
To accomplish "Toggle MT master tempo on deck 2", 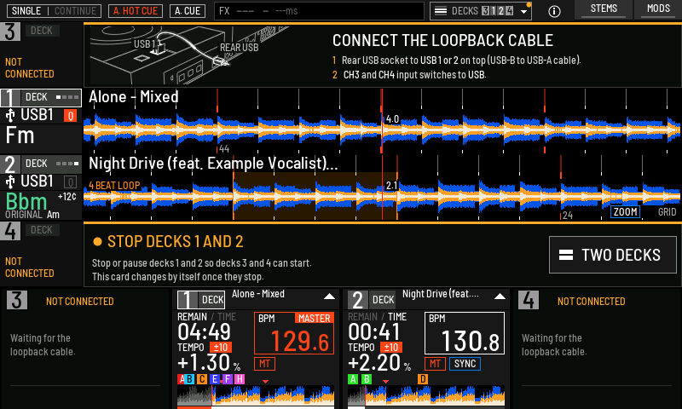I will tap(435, 363).
